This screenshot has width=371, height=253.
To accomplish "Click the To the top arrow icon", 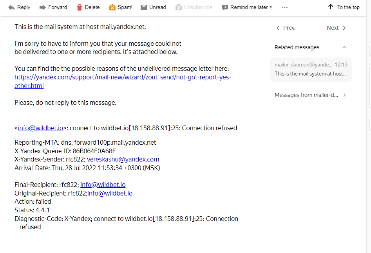I will 331,7.
